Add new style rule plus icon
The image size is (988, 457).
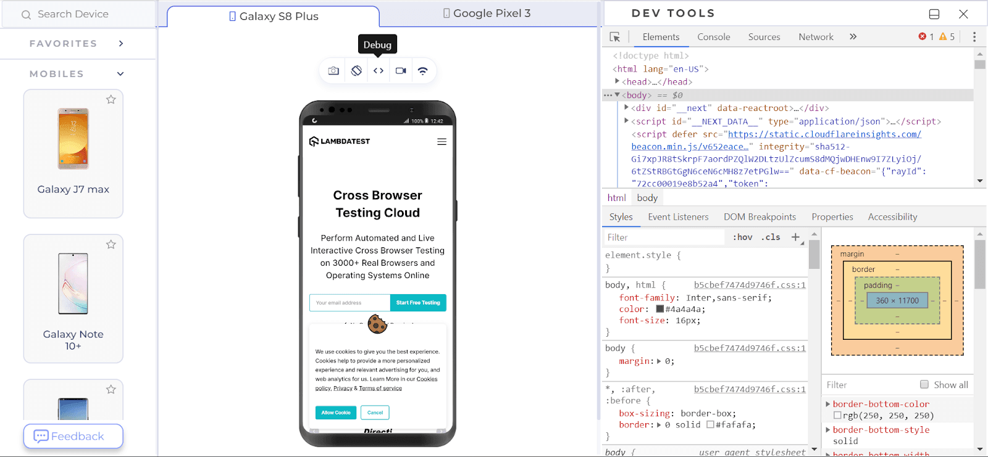(796, 237)
